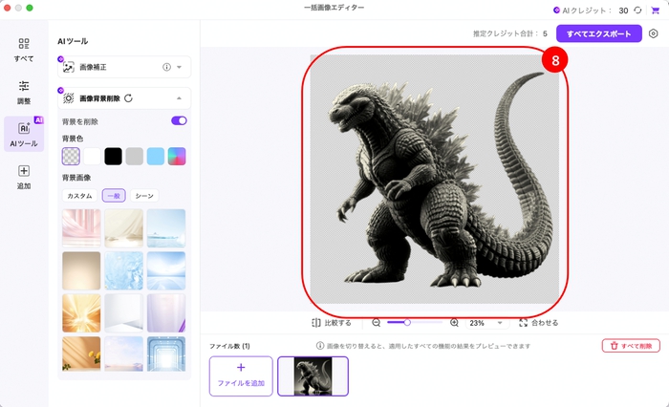Zoom in with the plus magnifier
Image resolution: width=669 pixels, height=407 pixels.
click(454, 323)
